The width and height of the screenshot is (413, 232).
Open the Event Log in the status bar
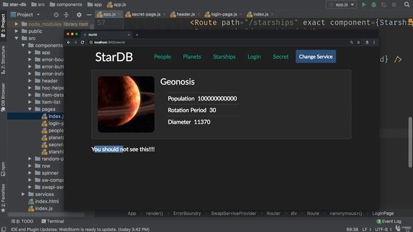pos(389,221)
